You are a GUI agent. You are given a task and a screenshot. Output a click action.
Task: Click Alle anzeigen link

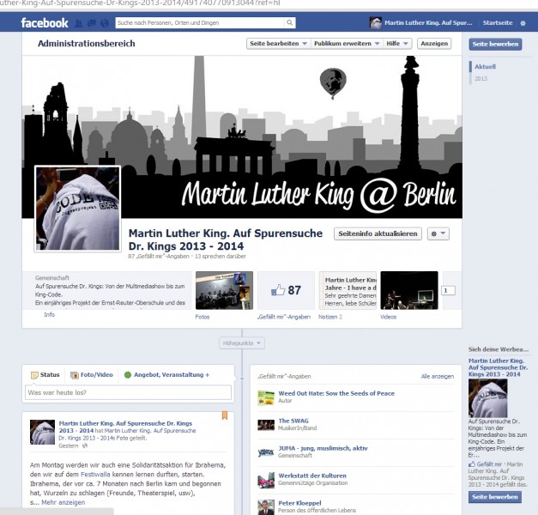coord(437,376)
